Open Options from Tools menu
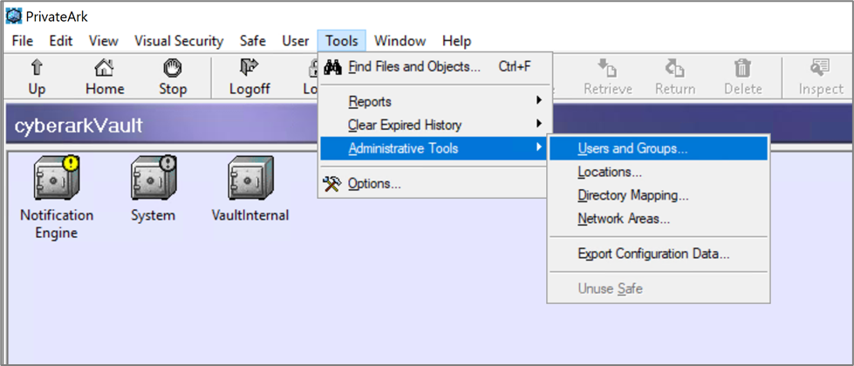854x366 pixels. tap(374, 183)
